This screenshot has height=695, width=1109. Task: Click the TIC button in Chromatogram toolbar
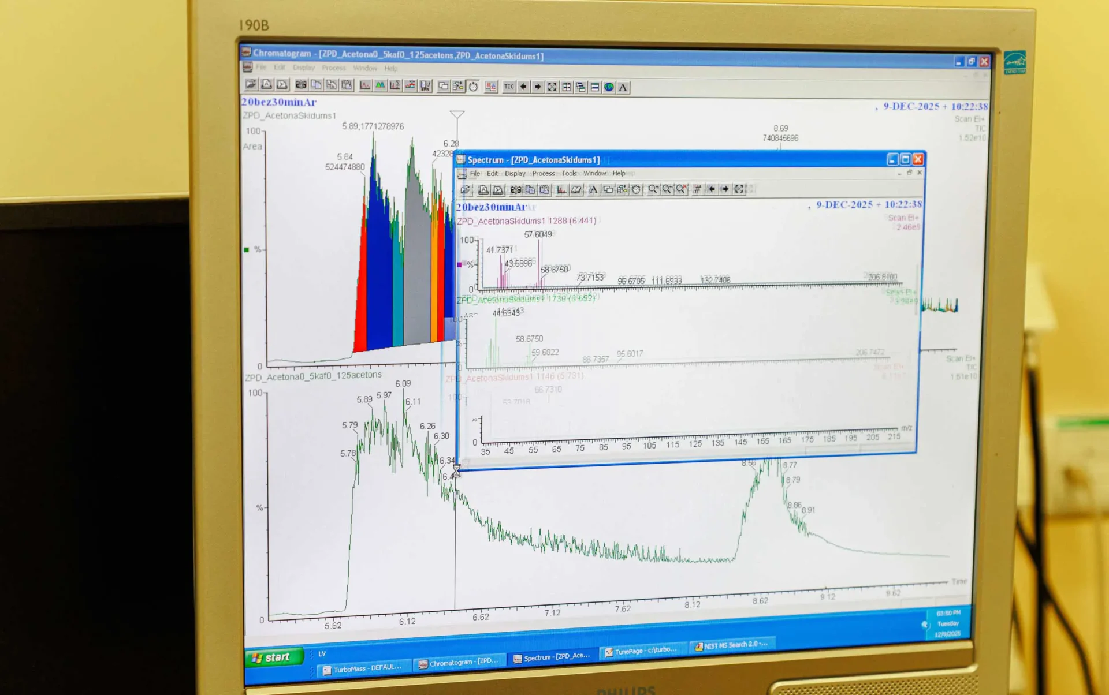tap(508, 87)
